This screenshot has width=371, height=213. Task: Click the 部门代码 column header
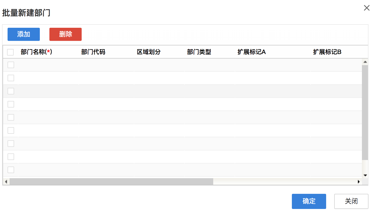[x=93, y=52]
